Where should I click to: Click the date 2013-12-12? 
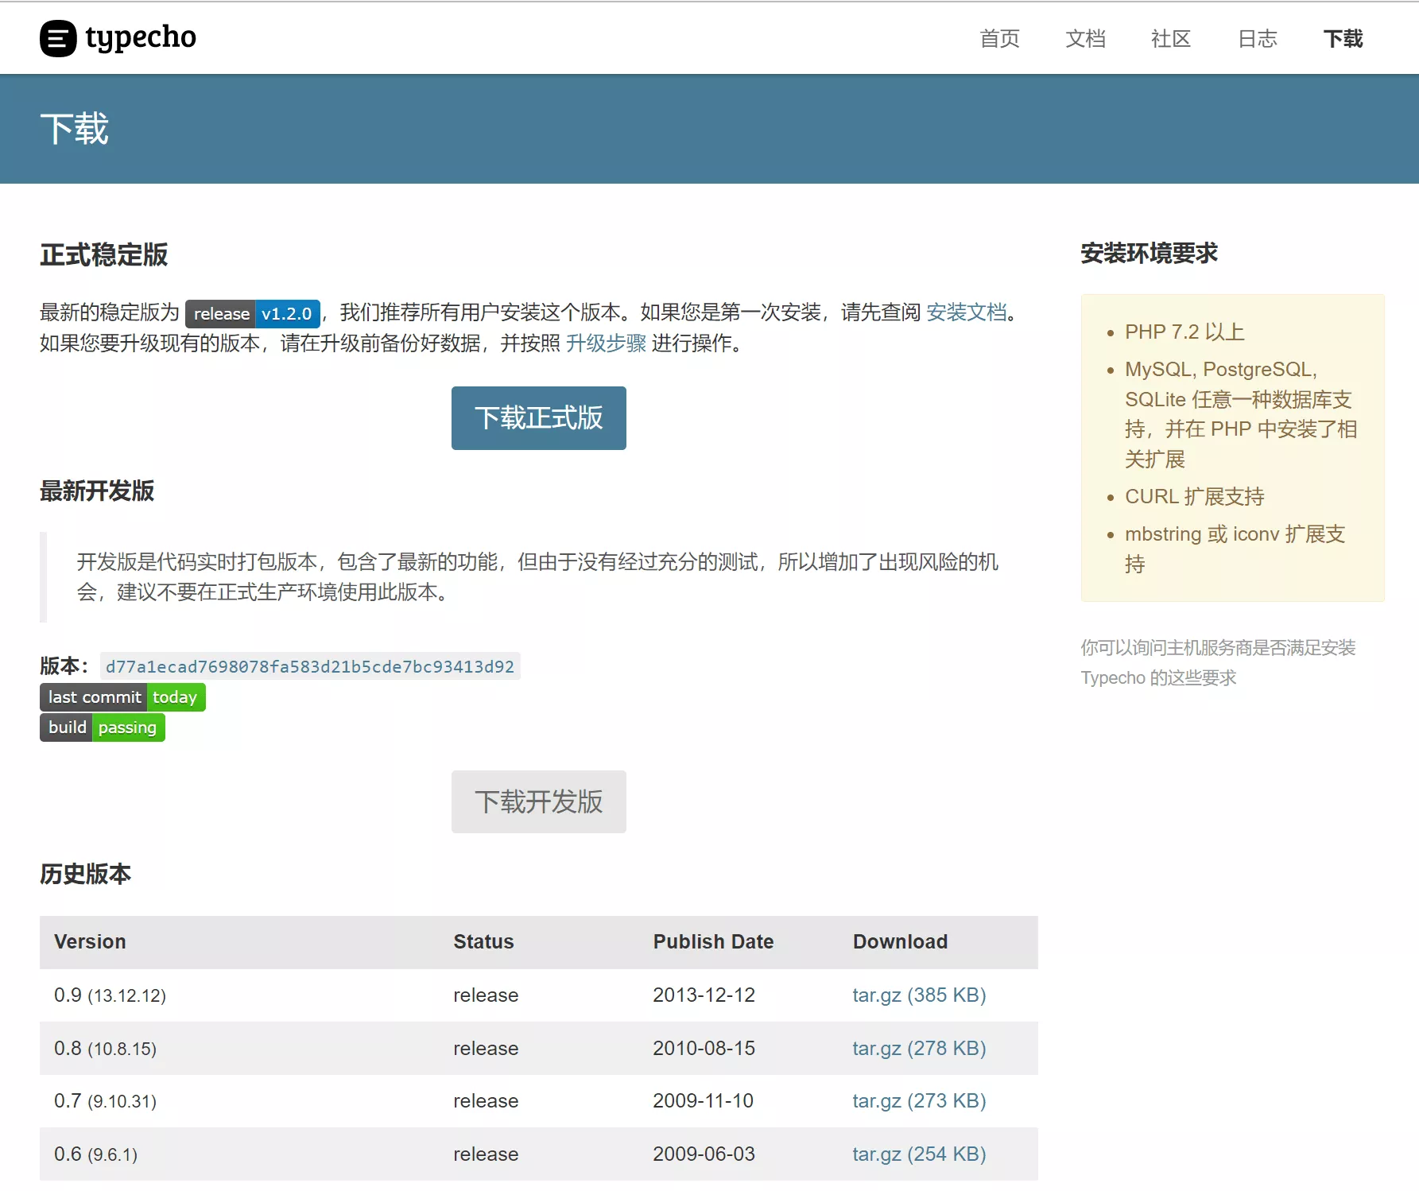coord(704,995)
